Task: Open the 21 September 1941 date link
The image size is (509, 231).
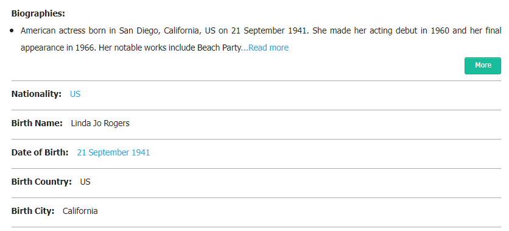Action: [x=113, y=152]
